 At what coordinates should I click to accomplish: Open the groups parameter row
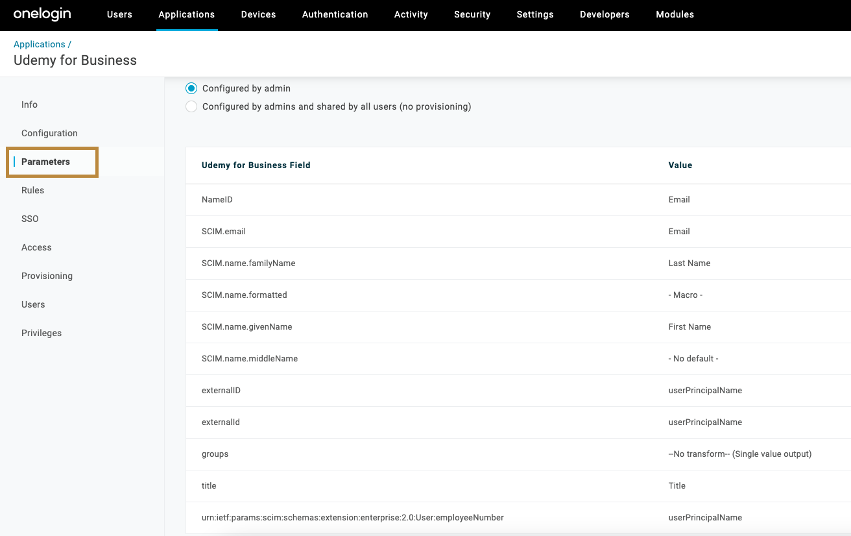(215, 454)
